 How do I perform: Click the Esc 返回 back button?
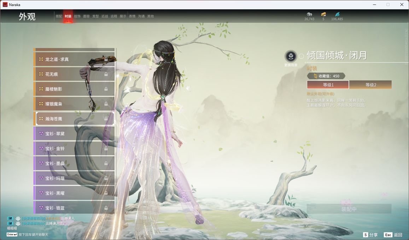point(393,235)
